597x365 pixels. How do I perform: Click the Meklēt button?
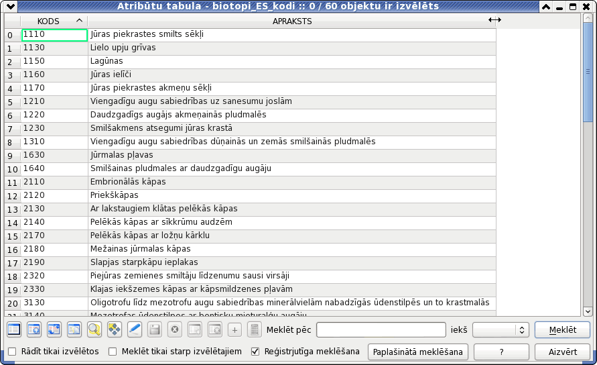(562, 330)
